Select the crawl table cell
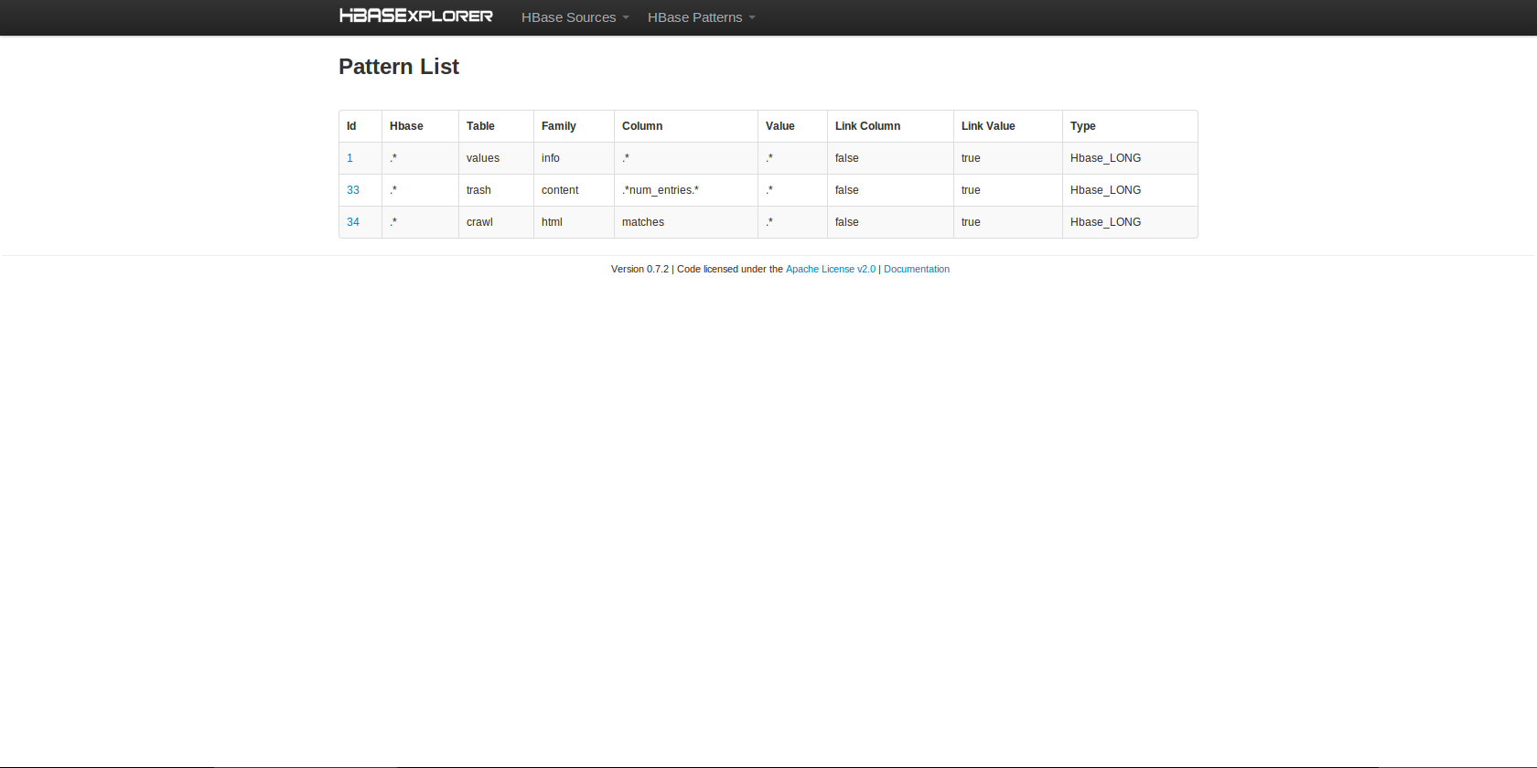The image size is (1537, 768). click(479, 222)
